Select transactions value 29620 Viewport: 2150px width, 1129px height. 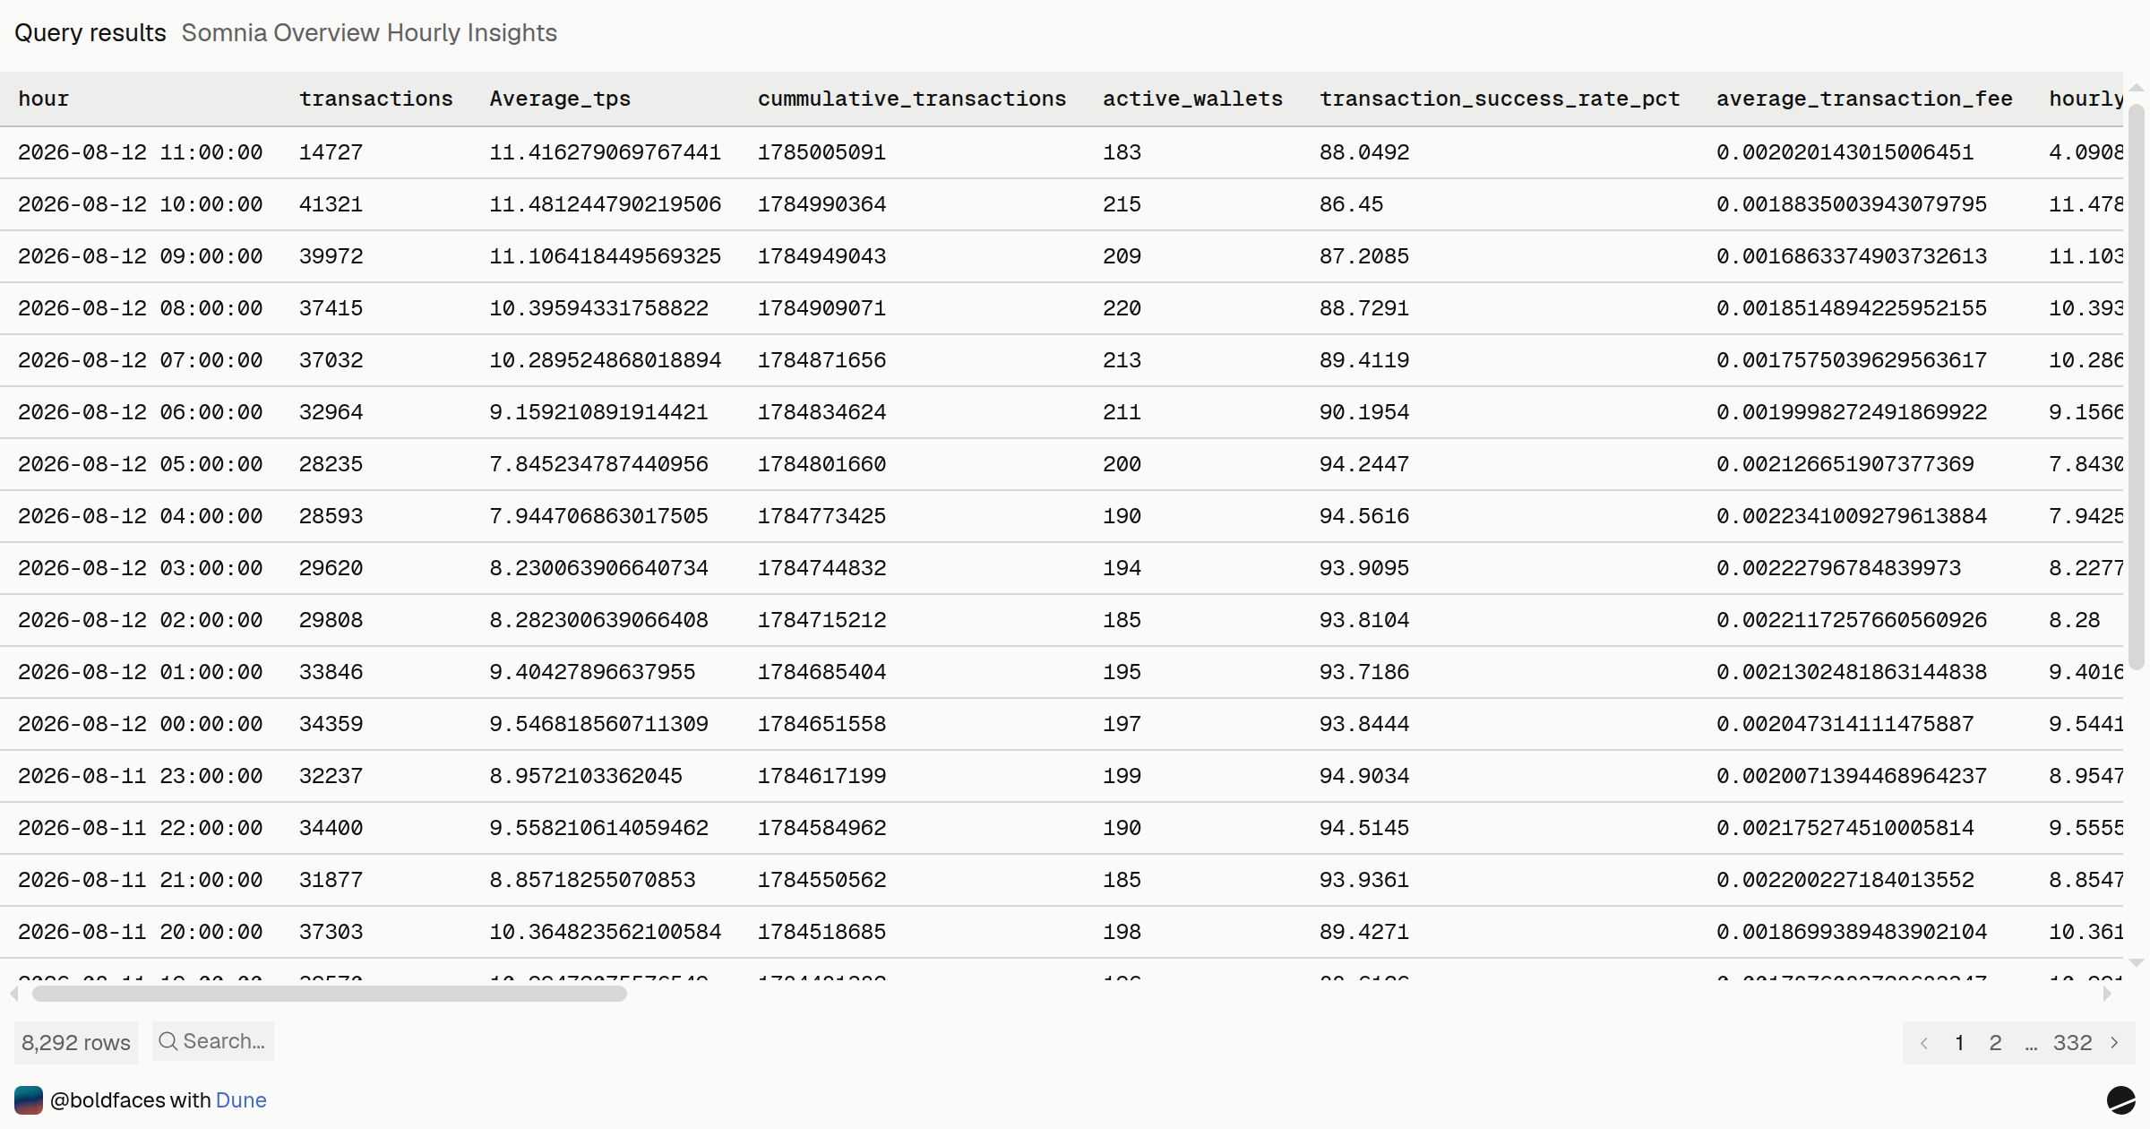[331, 568]
